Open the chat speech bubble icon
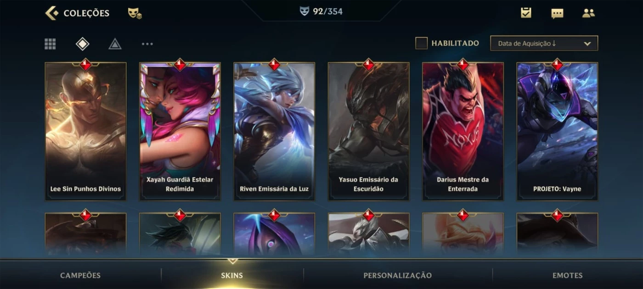This screenshot has height=289, width=643. [x=557, y=13]
